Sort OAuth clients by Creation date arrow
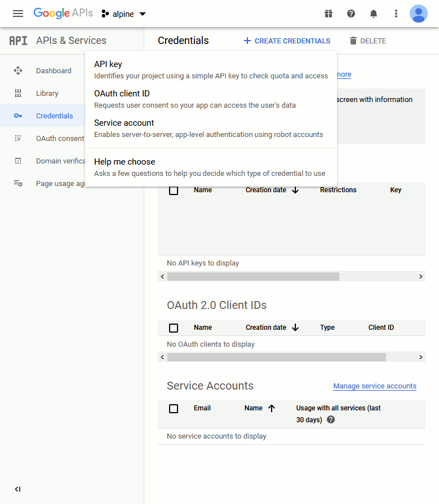The width and height of the screenshot is (439, 504). [x=295, y=328]
